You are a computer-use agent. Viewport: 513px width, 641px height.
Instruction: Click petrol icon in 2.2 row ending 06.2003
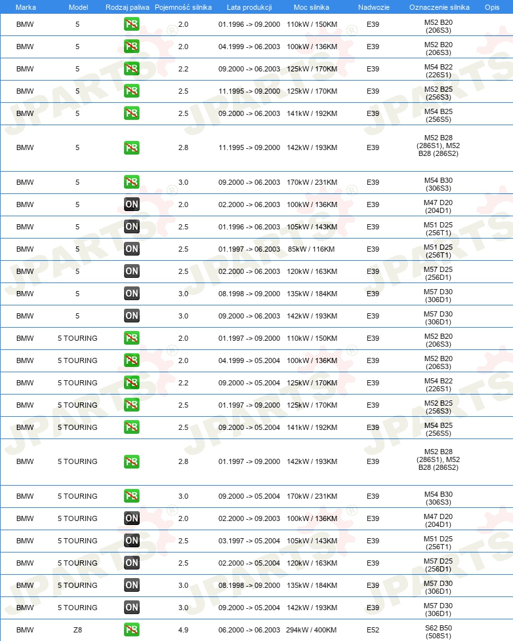point(132,69)
